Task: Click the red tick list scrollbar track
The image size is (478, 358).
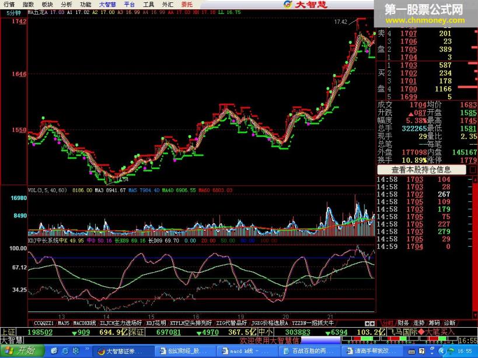Action: click(x=475, y=247)
